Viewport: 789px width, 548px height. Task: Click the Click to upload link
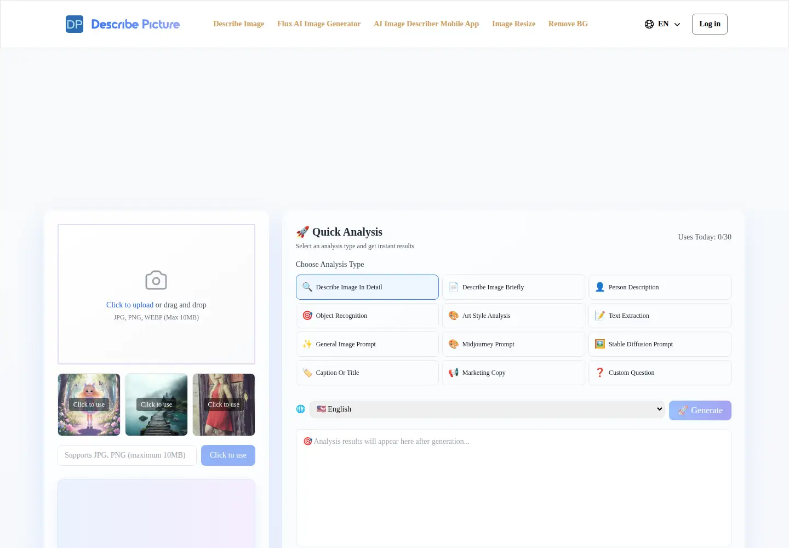tap(130, 305)
